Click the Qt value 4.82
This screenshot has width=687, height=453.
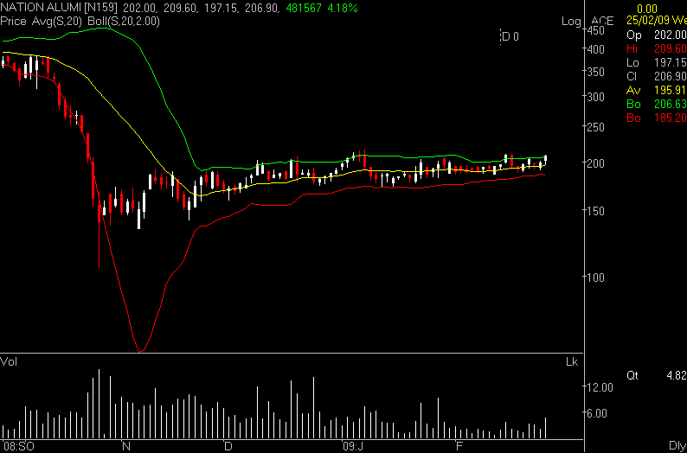[675, 375]
